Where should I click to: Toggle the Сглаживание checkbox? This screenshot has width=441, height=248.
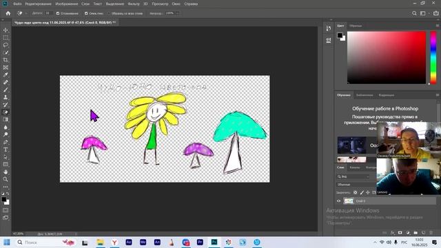click(58, 13)
